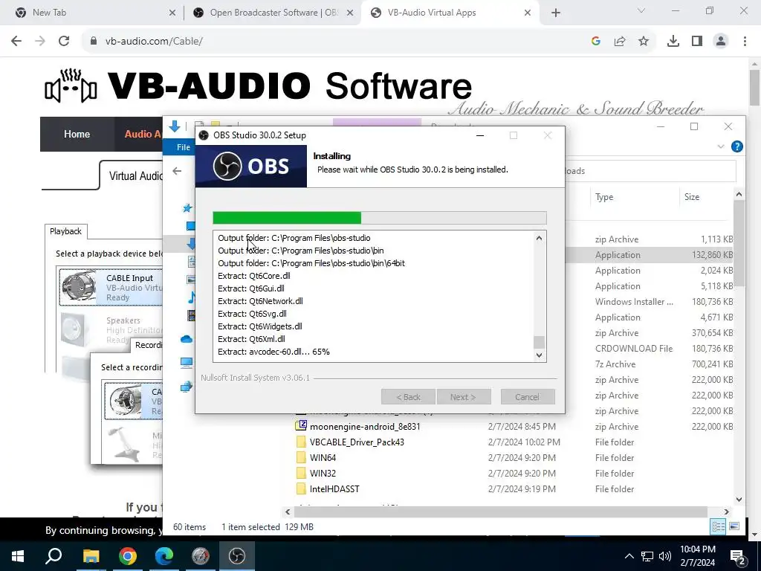Select Quick access star in sidebar

[x=187, y=208]
